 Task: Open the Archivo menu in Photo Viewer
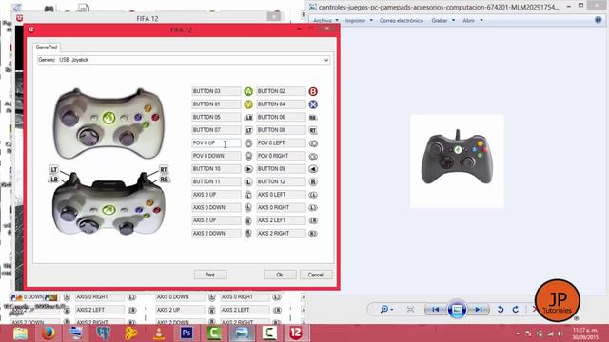325,20
